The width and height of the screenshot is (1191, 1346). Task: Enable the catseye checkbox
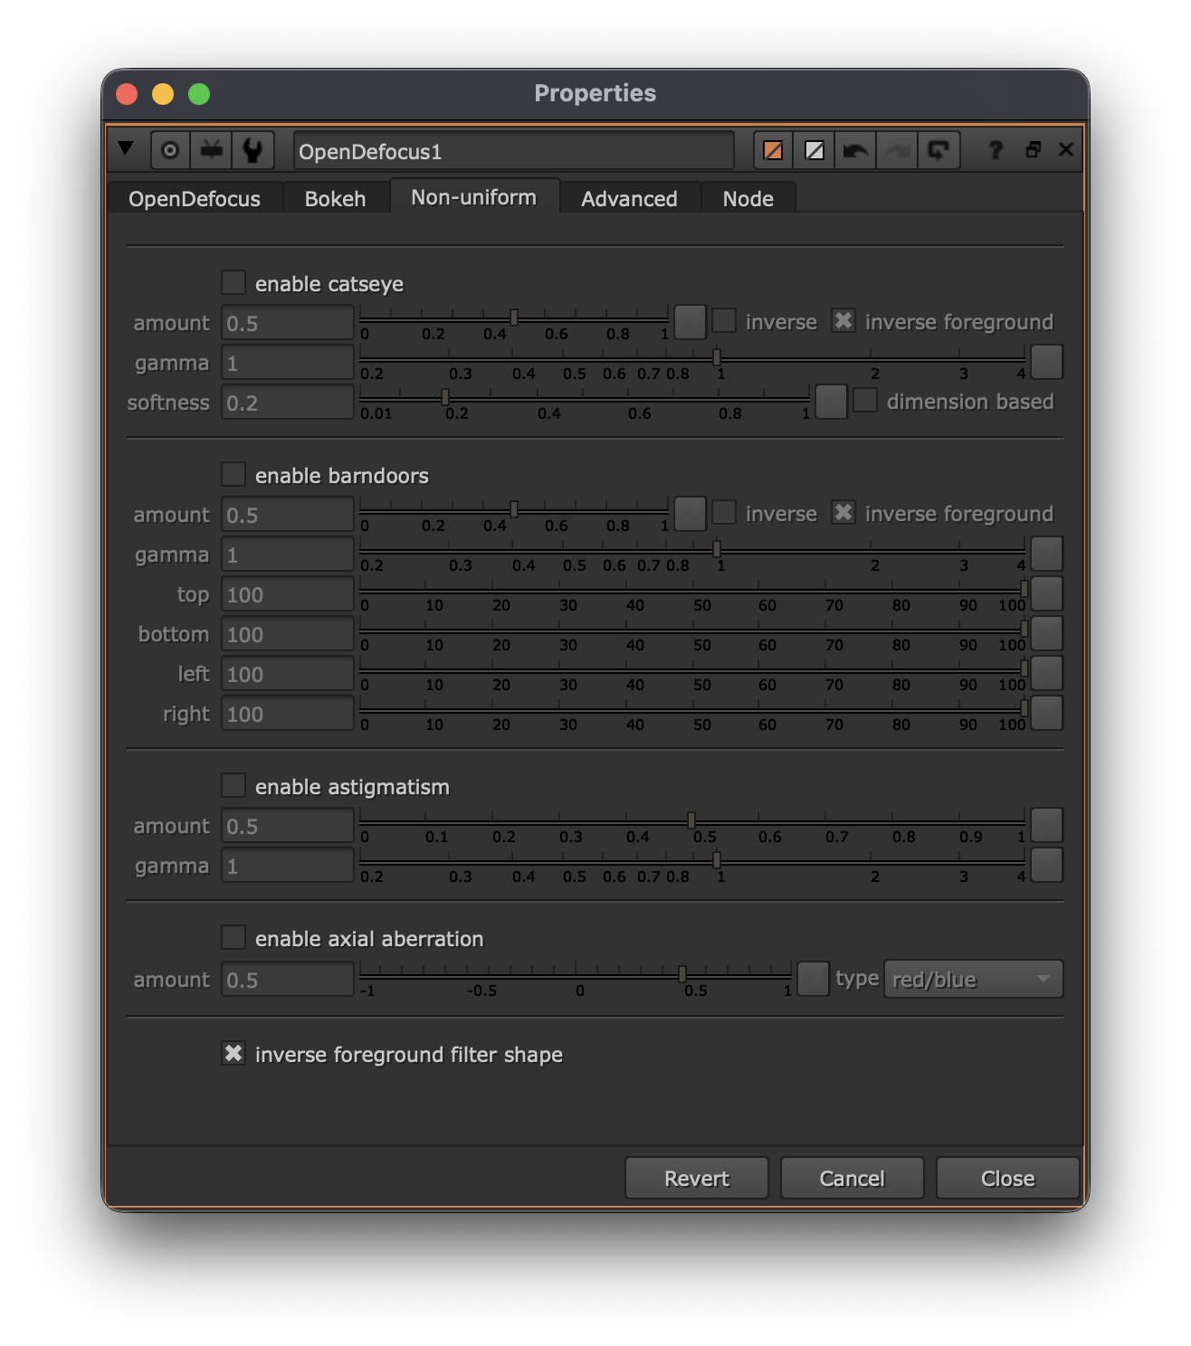click(233, 283)
